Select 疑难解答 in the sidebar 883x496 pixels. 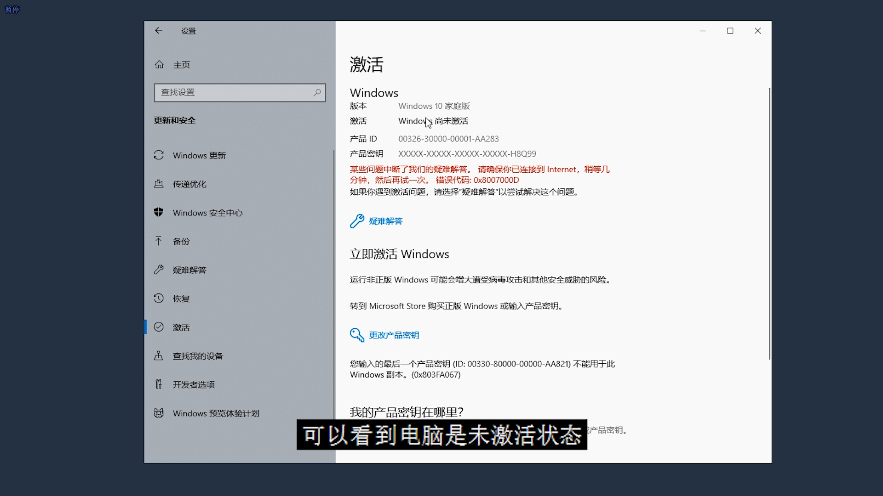click(189, 270)
